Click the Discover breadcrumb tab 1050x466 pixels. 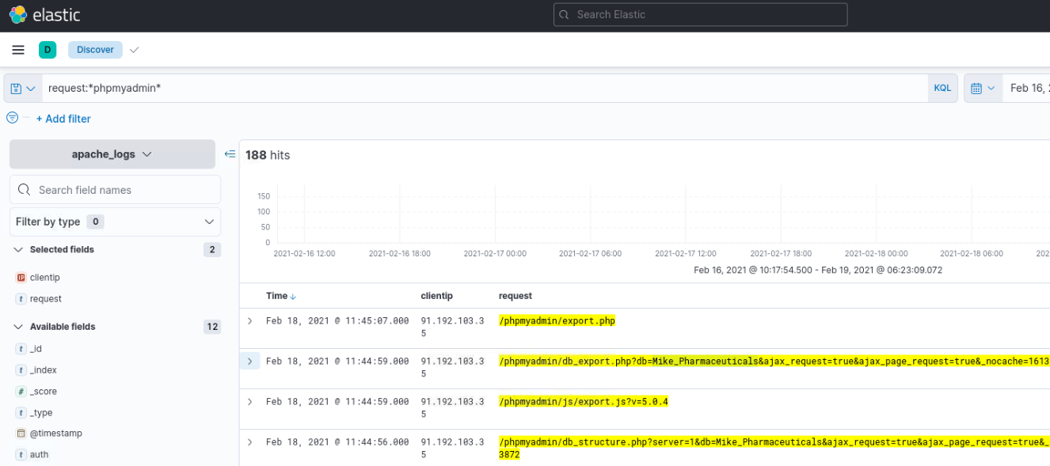click(96, 50)
